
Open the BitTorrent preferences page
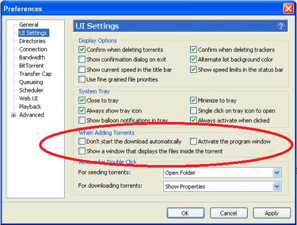(31, 66)
